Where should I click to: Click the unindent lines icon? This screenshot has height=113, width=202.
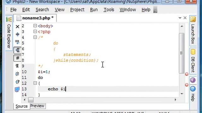tap(17, 82)
